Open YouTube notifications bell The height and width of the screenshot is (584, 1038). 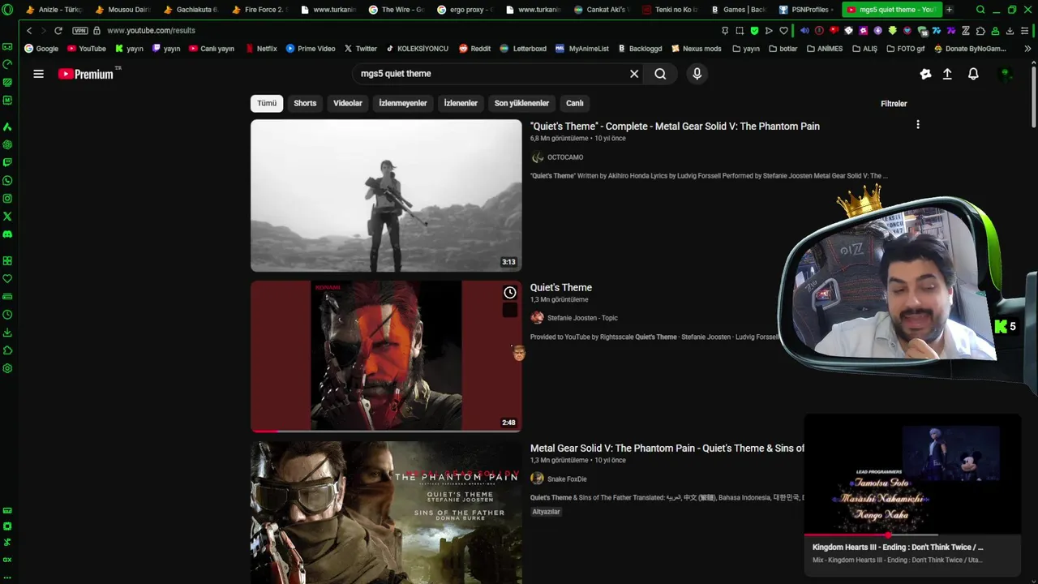973,74
